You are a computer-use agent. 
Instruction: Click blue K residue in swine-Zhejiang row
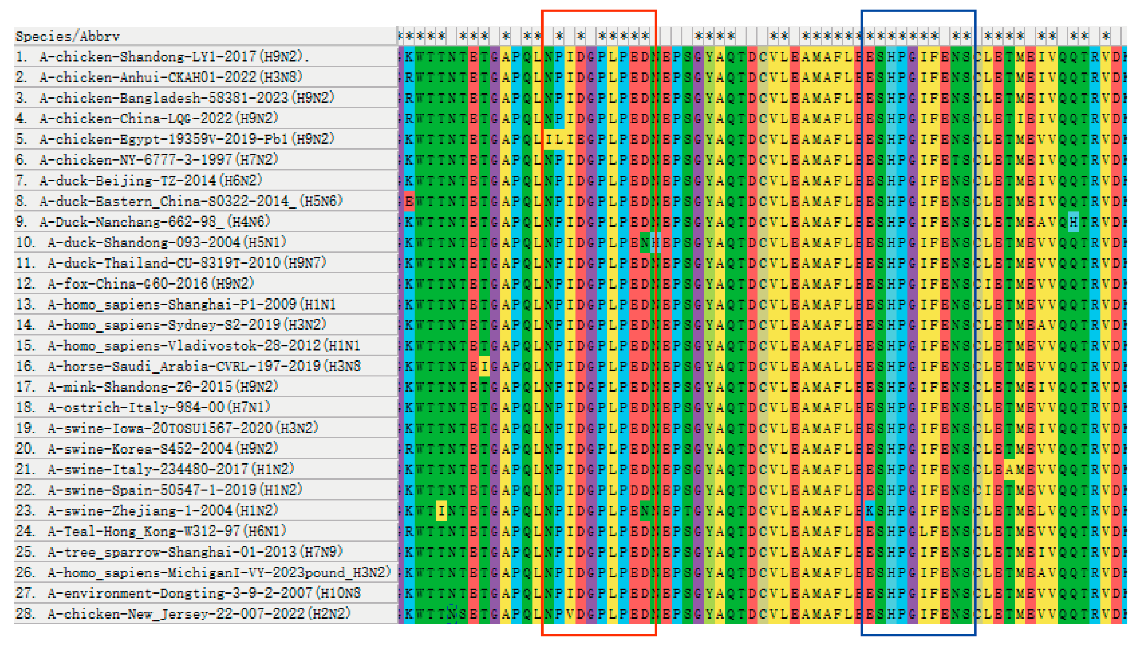(870, 511)
